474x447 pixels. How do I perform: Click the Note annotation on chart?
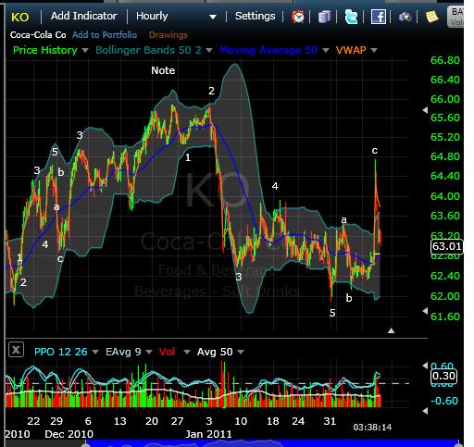[x=163, y=70]
